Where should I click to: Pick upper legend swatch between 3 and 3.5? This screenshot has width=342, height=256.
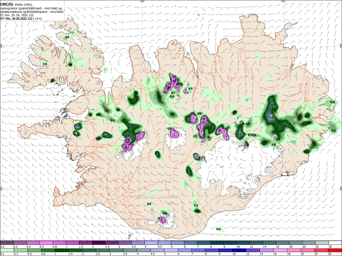[125, 243]
